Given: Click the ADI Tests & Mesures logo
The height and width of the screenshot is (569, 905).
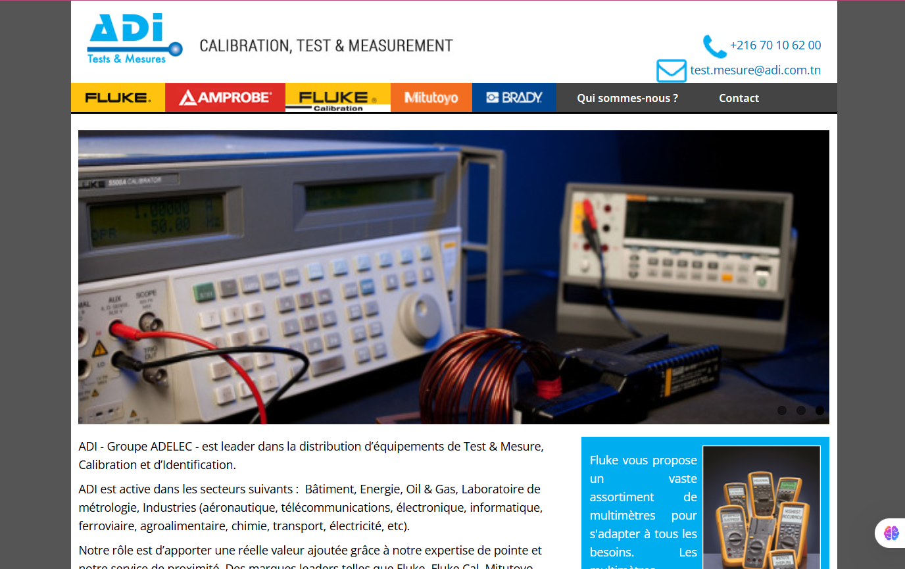Looking at the screenshot, I should (x=134, y=39).
